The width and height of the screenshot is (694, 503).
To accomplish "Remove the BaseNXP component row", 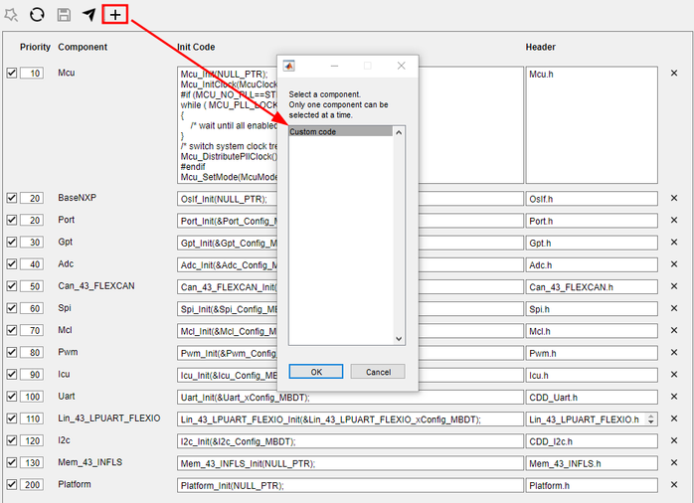I will point(674,198).
